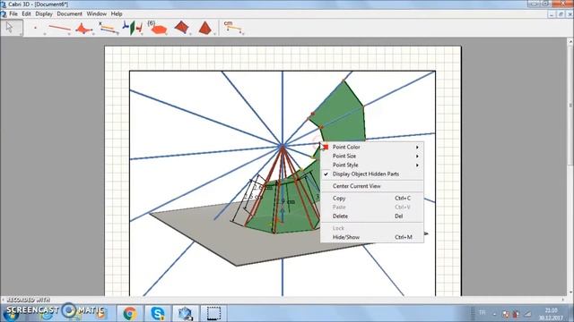The height and width of the screenshot is (322, 574).
Task: Select the Regular polygon tool
Action: pyautogui.click(x=157, y=28)
